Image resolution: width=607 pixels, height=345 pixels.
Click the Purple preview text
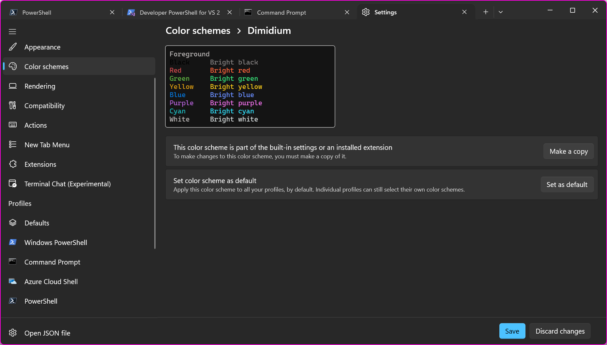coord(181,103)
